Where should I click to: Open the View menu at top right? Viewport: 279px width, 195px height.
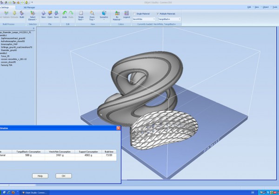[257, 7]
